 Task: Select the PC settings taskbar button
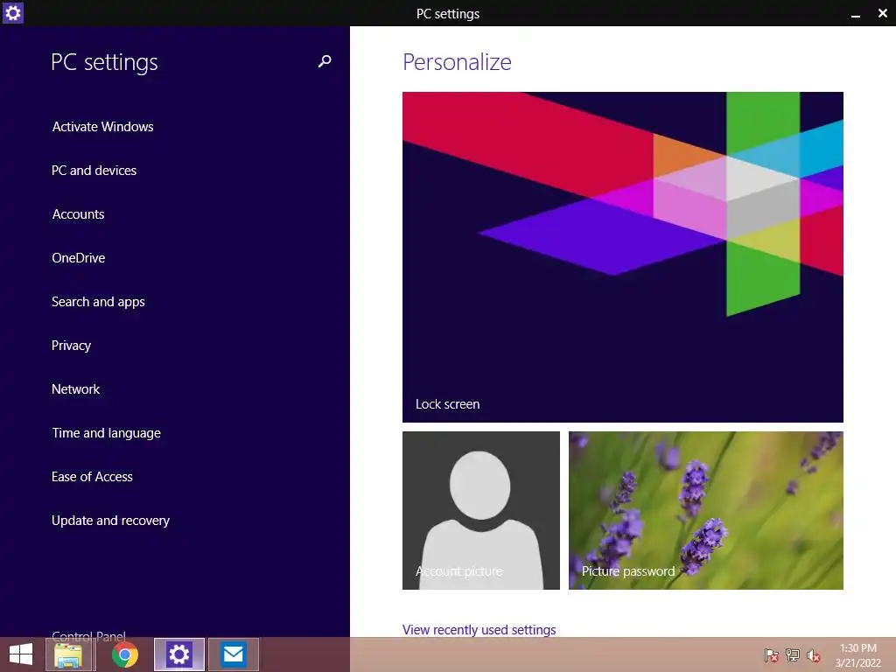coord(178,654)
